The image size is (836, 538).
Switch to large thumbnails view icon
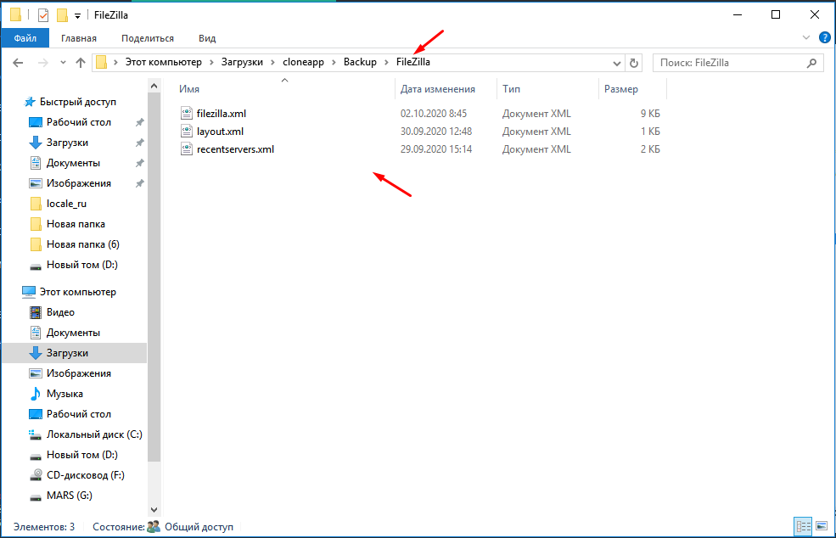click(x=820, y=527)
